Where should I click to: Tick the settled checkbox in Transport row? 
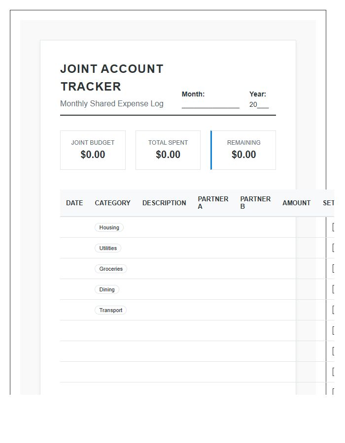[333, 310]
